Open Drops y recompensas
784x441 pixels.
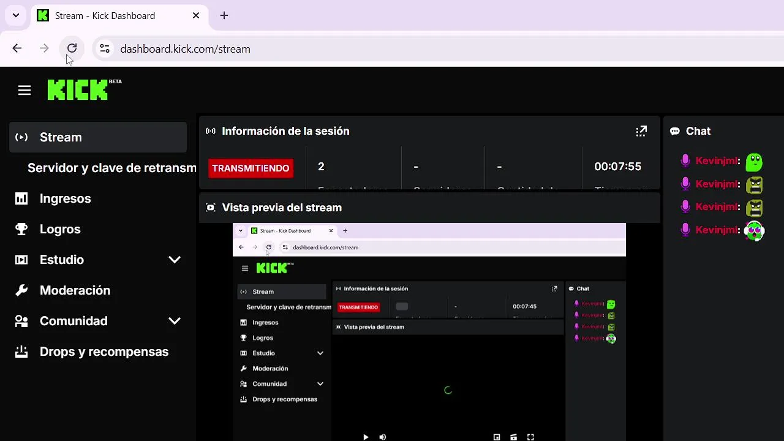click(x=104, y=352)
